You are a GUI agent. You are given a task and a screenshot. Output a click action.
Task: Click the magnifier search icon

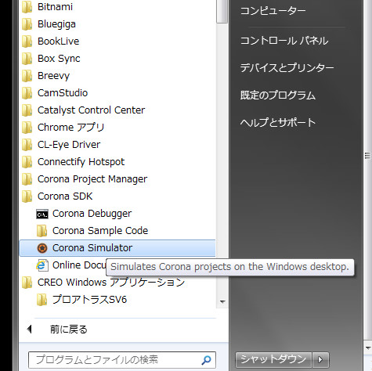click(x=206, y=360)
